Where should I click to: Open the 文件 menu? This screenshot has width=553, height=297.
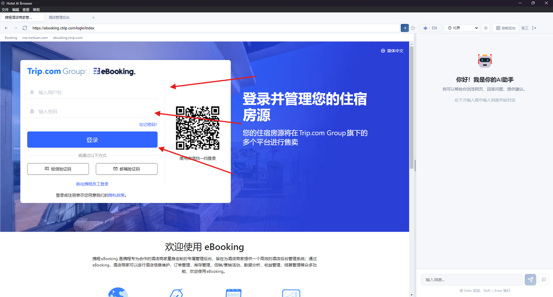tap(5, 10)
